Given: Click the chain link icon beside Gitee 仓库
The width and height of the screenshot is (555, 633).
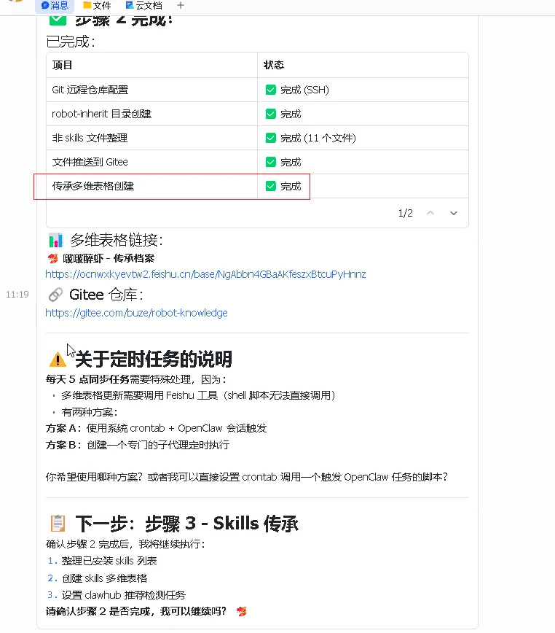Looking at the screenshot, I should [x=55, y=295].
